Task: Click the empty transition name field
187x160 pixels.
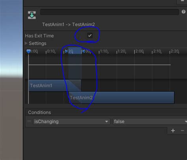Action: point(109,12)
